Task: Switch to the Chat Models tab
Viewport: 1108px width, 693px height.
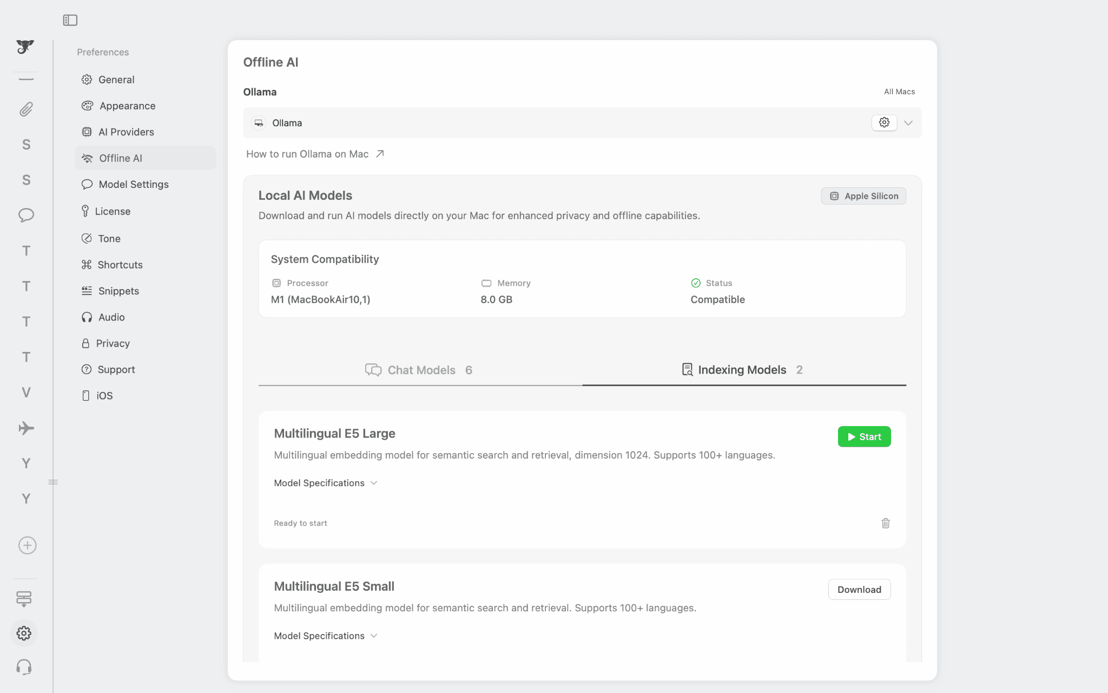Action: click(419, 370)
